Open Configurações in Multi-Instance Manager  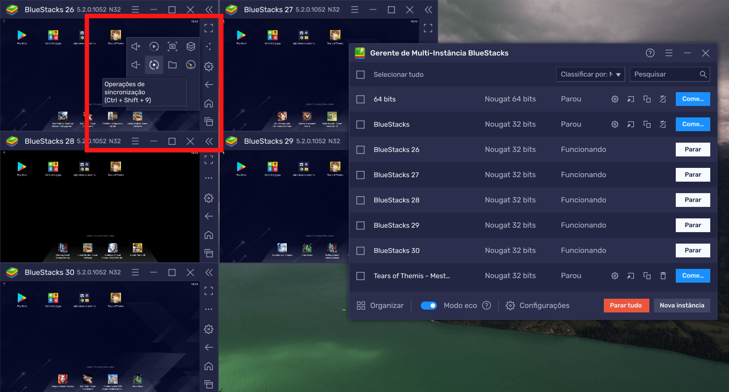(538, 306)
